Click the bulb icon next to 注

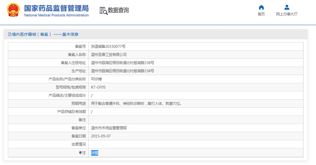80,153
